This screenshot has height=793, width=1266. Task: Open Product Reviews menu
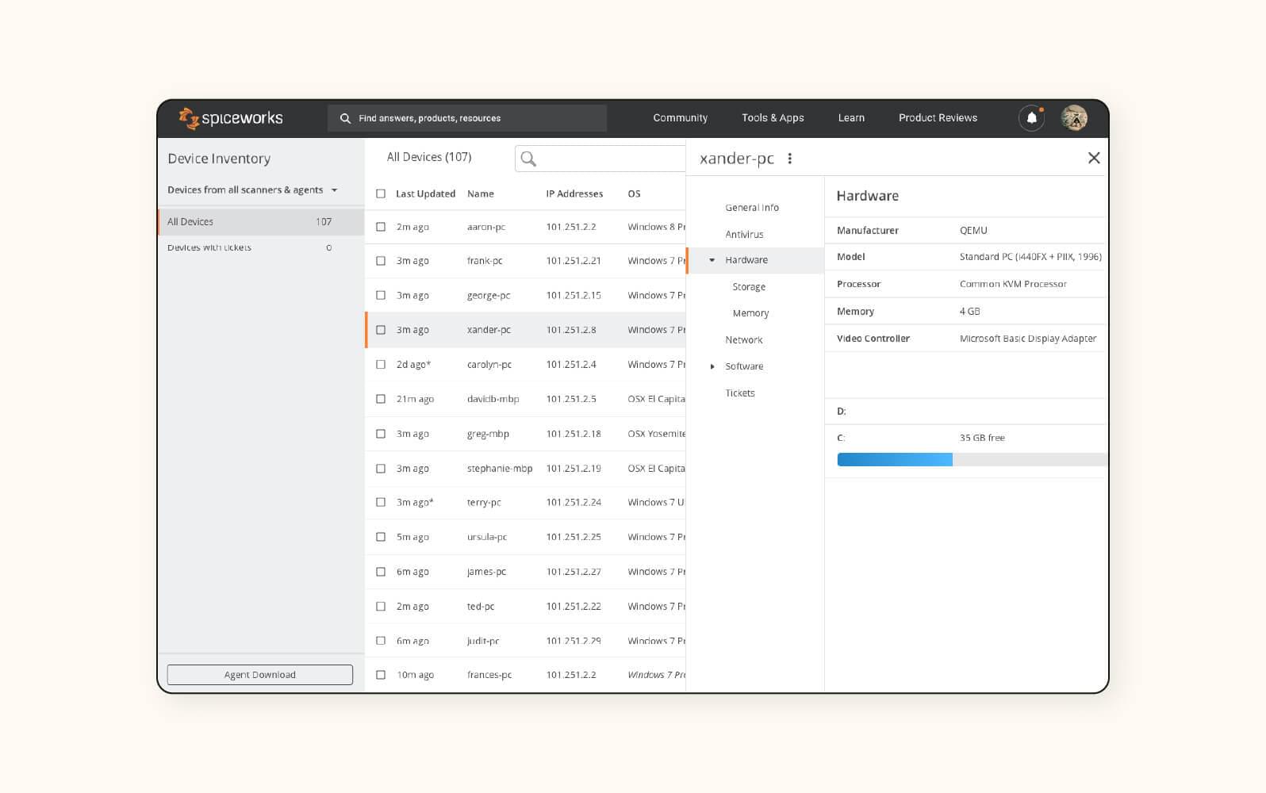938,118
